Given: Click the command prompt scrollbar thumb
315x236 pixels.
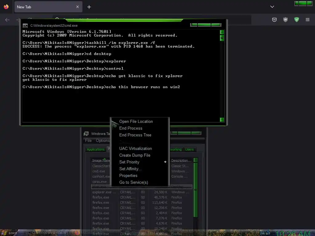Looking at the screenshot, I should (x=222, y=38).
